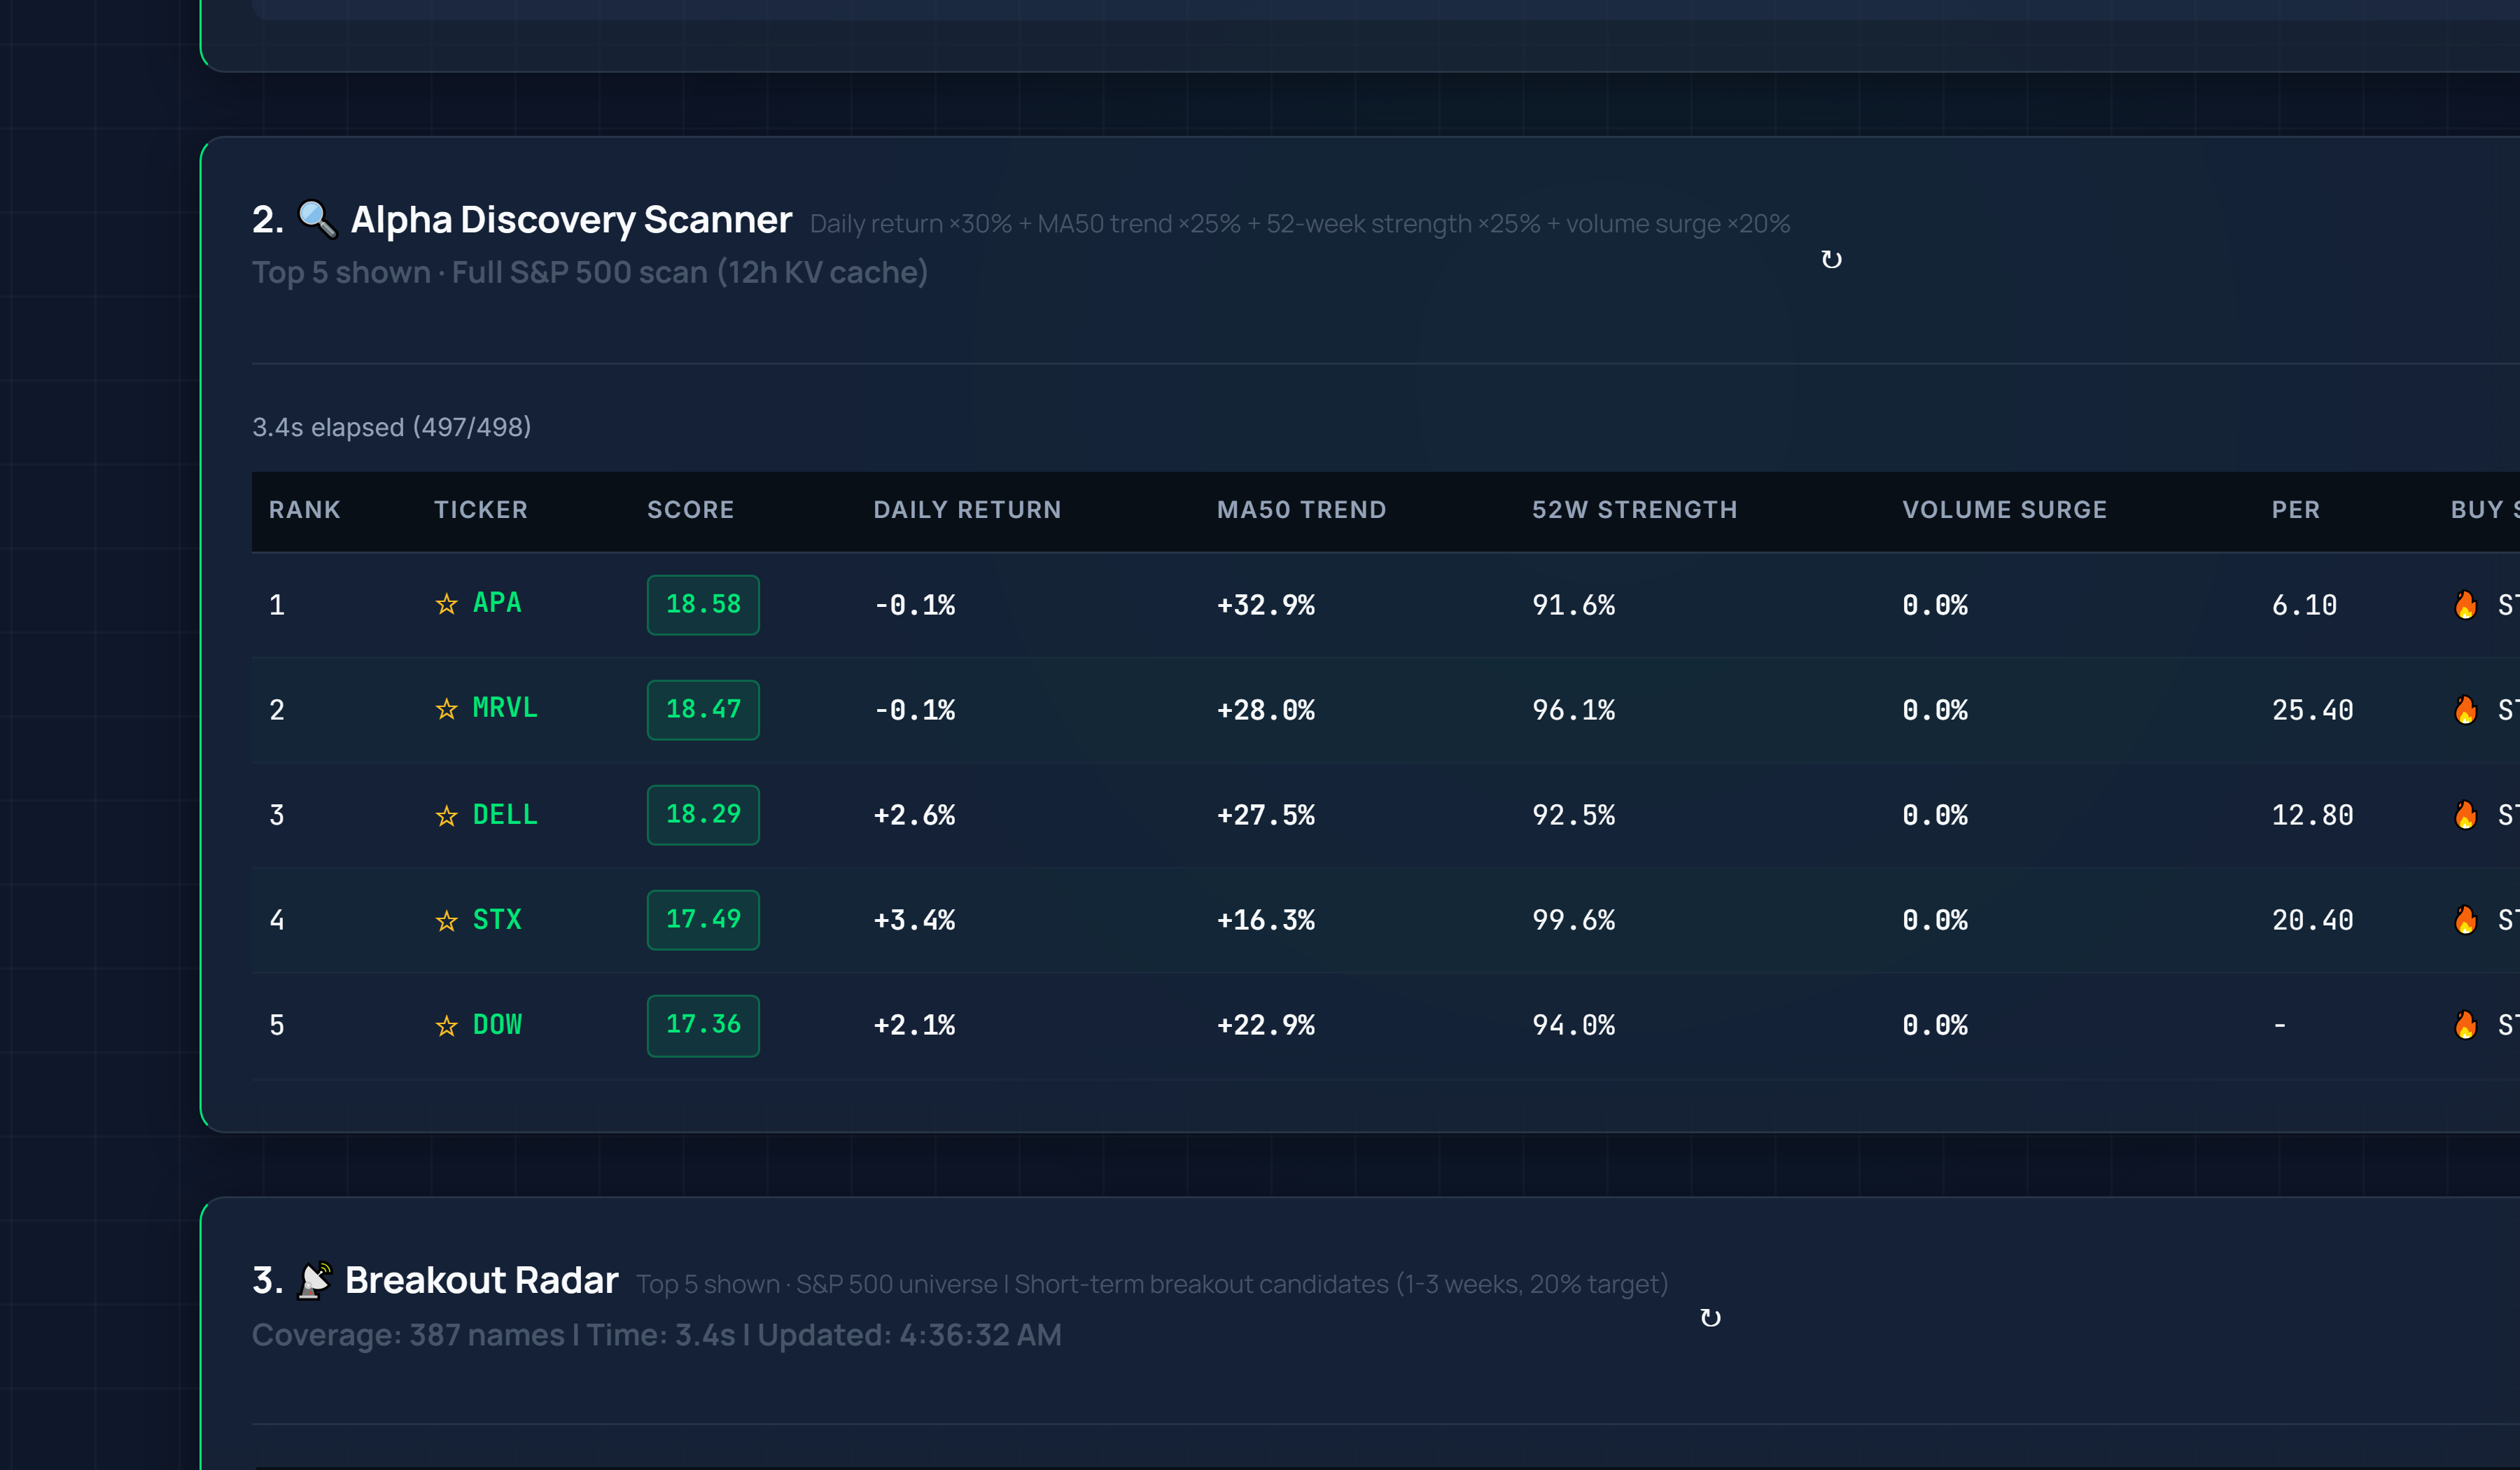Image resolution: width=2520 pixels, height=1470 pixels.
Task: Click the fire icon in DOW's buy signal row
Action: tap(2466, 1025)
